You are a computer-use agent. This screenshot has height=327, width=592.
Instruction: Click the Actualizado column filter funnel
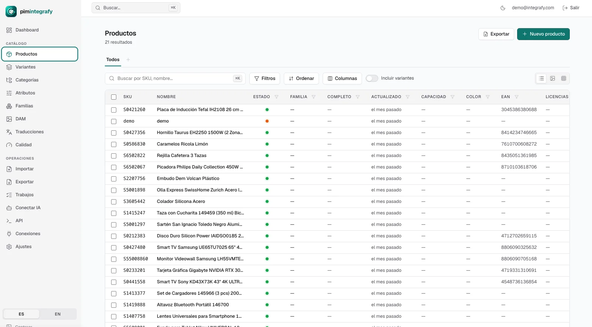pyautogui.click(x=408, y=97)
